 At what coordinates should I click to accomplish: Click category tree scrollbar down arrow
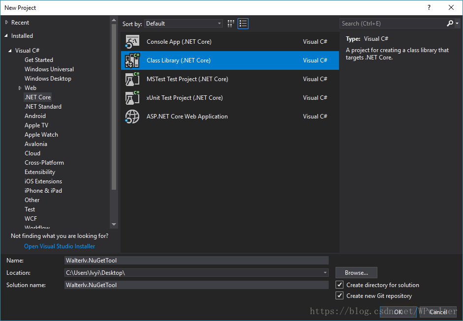(x=114, y=225)
